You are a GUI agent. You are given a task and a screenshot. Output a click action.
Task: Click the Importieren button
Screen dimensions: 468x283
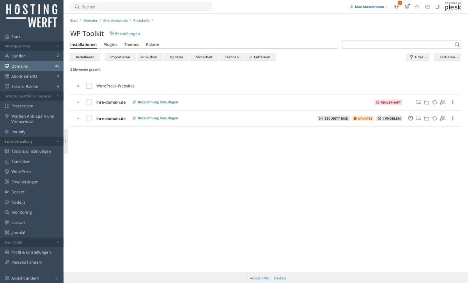pyautogui.click(x=120, y=57)
